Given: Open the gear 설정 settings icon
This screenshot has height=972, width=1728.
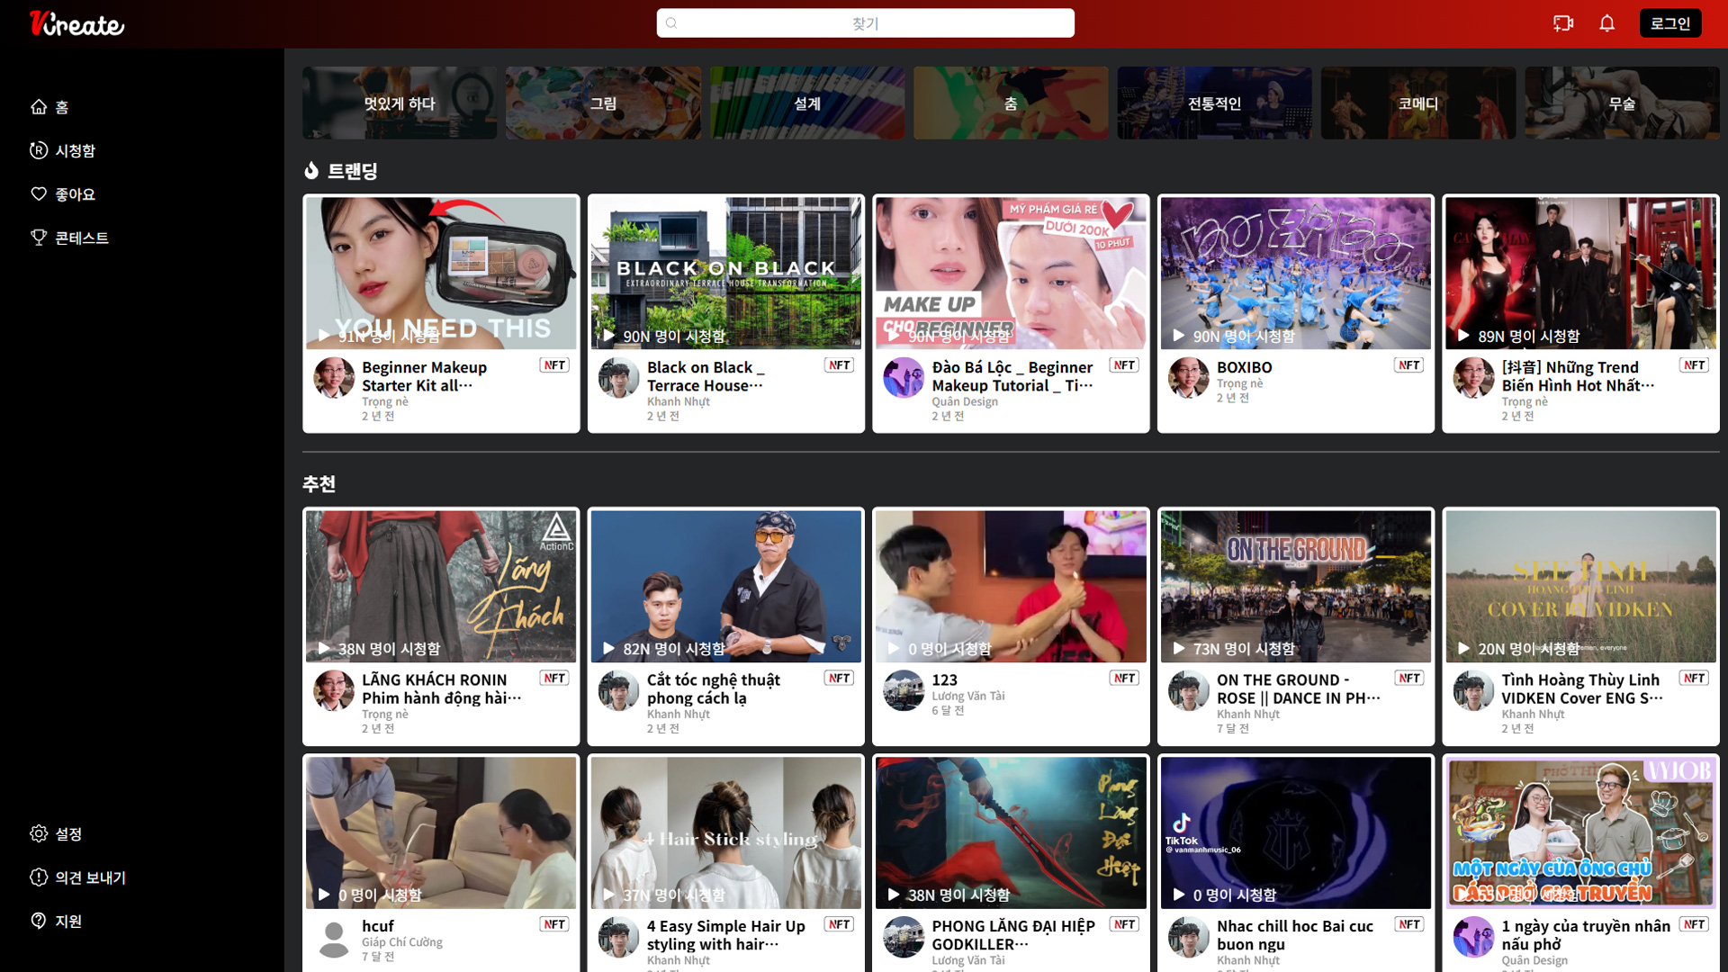Looking at the screenshot, I should tap(39, 833).
